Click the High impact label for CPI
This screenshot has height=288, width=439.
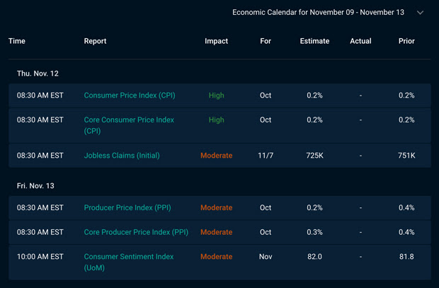point(216,96)
